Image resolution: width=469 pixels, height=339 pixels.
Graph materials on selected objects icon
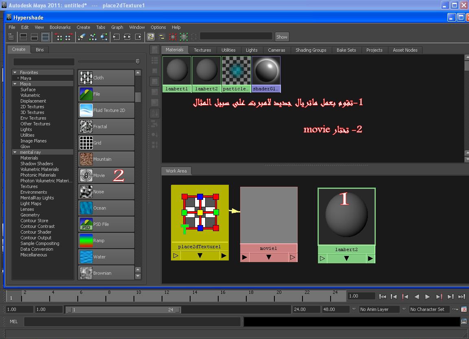[104, 37]
